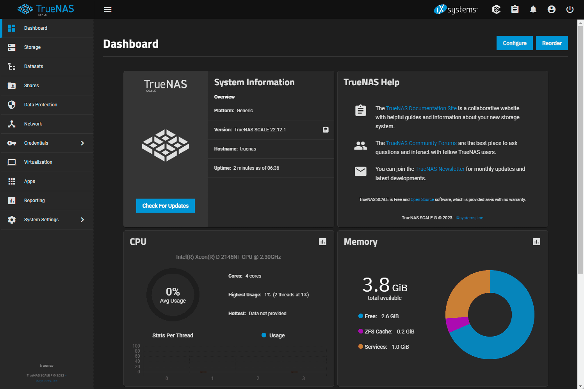Open the CPU reports chart icon
Image resolution: width=584 pixels, height=389 pixels.
click(x=322, y=242)
